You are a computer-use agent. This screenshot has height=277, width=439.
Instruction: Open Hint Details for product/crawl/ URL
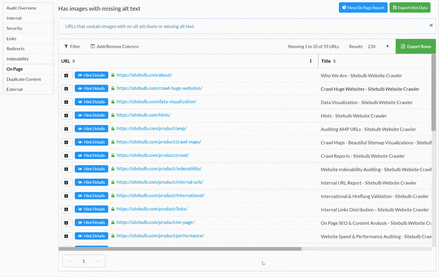coord(92,156)
